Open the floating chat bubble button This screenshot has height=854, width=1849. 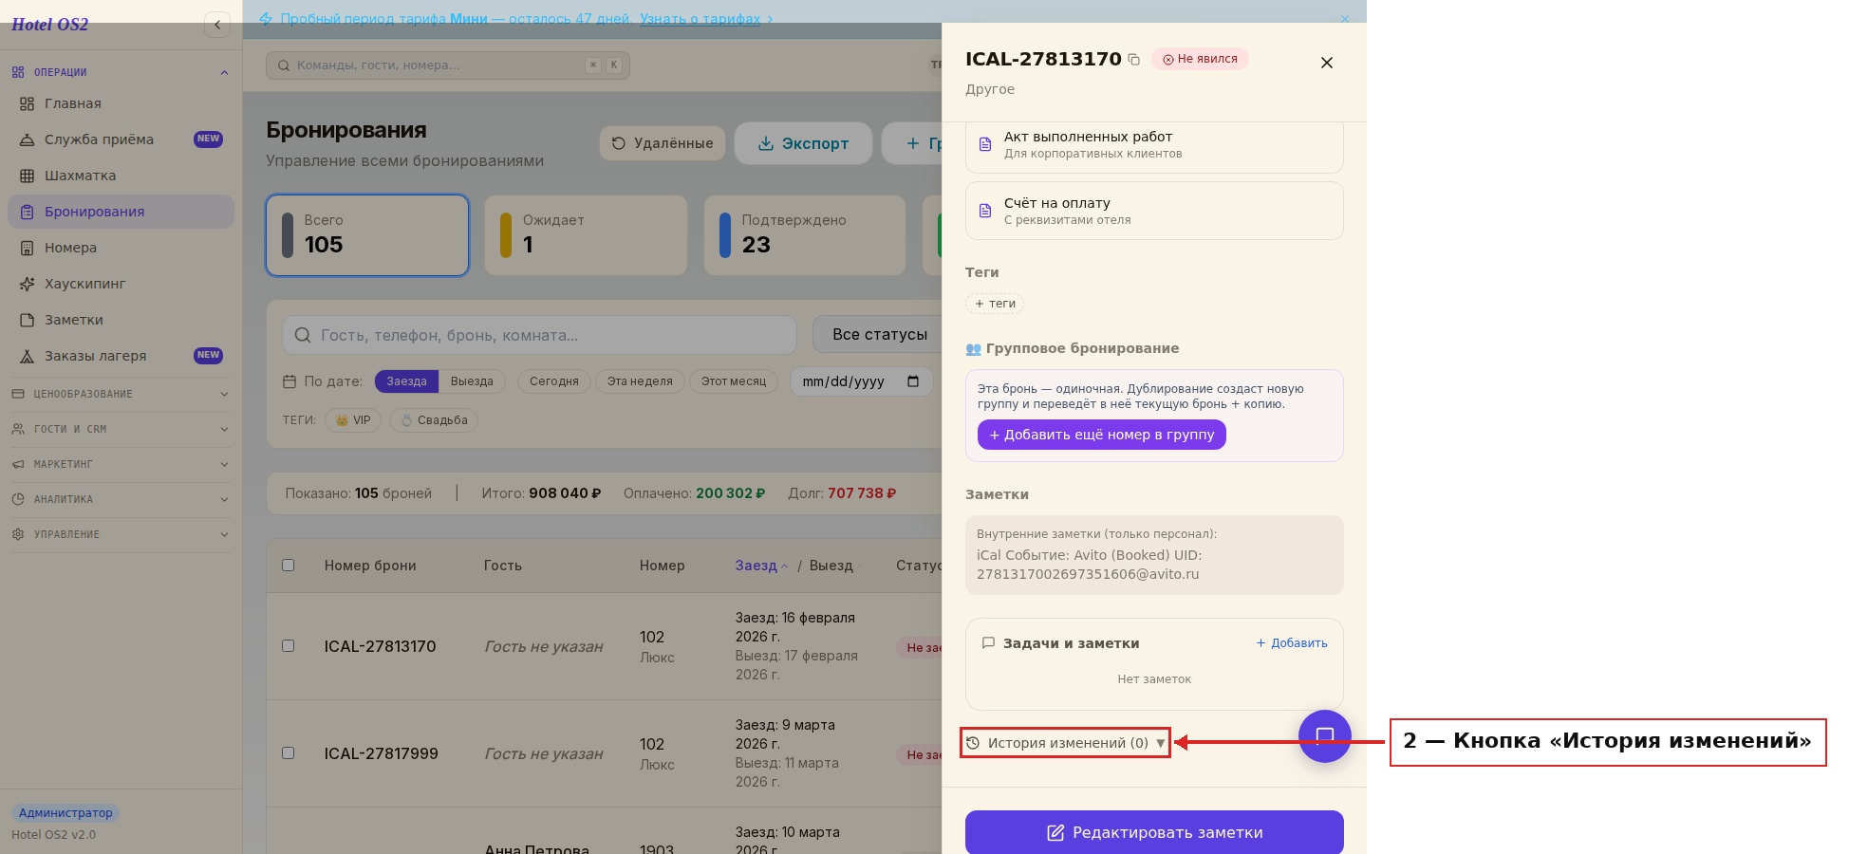click(x=1325, y=736)
